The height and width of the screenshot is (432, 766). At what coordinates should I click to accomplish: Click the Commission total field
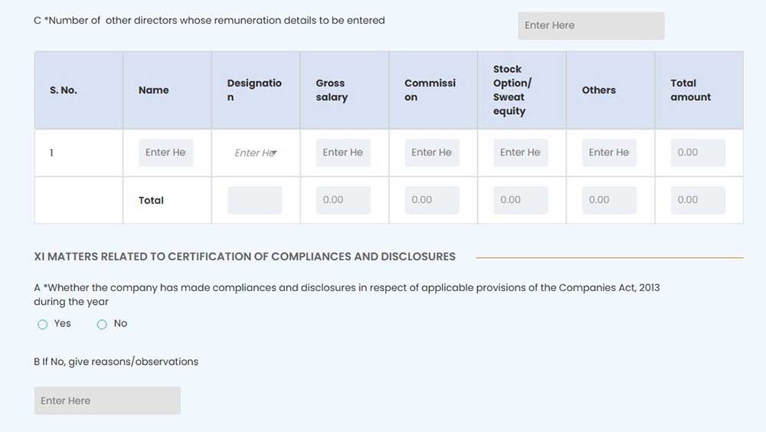click(x=432, y=200)
